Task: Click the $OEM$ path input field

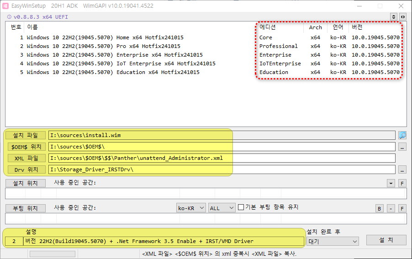Action: coord(222,147)
